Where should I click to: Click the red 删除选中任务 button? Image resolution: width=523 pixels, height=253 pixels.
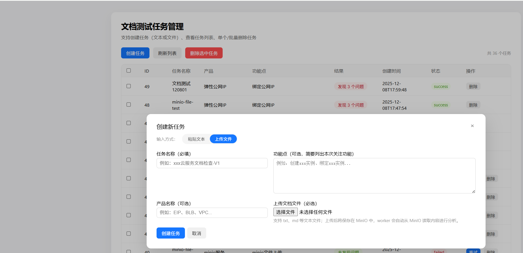(204, 53)
